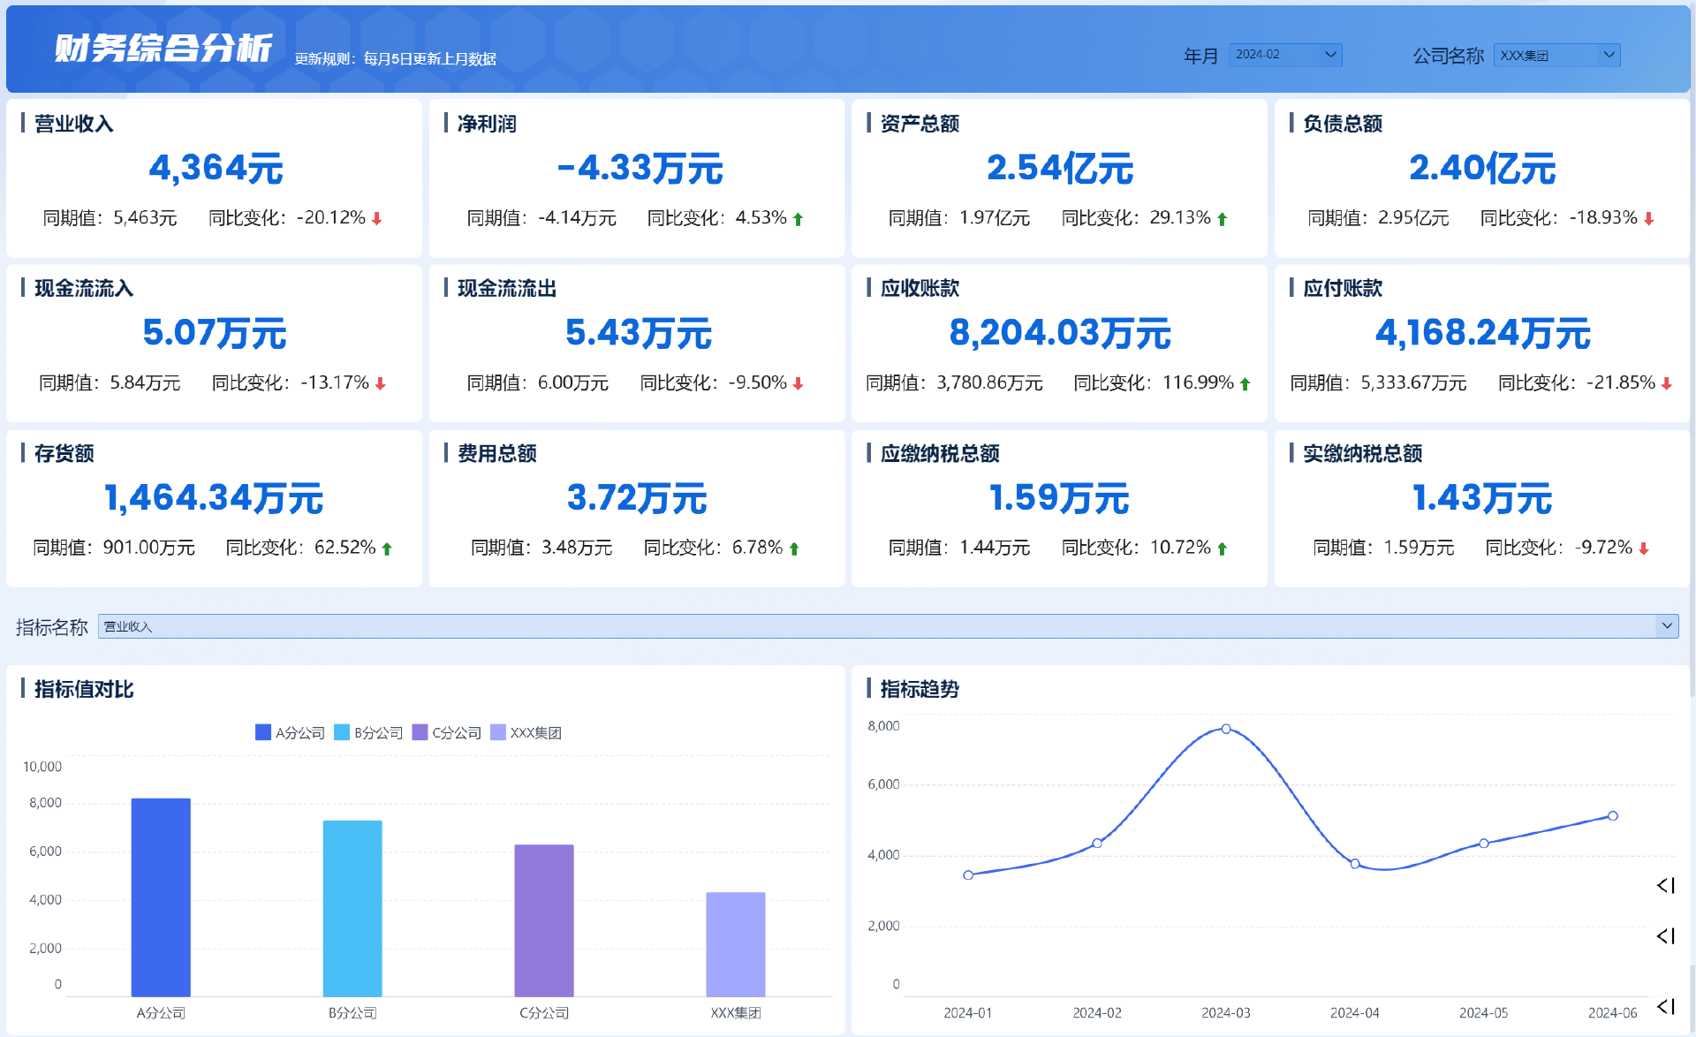Viewport: 1696px width, 1037px height.
Task: Click the red down arrow next to -20.12%
Action: click(x=377, y=218)
